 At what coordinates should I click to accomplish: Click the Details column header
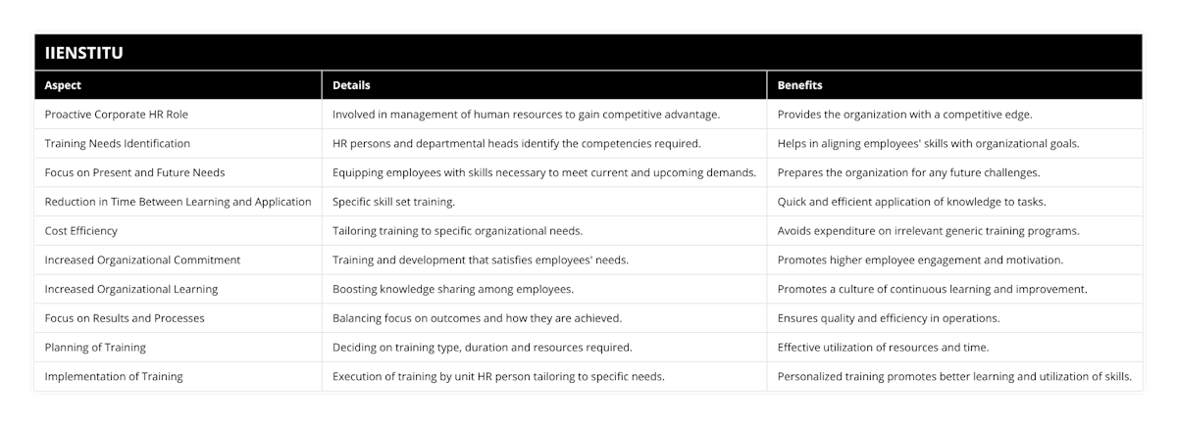[x=351, y=85]
